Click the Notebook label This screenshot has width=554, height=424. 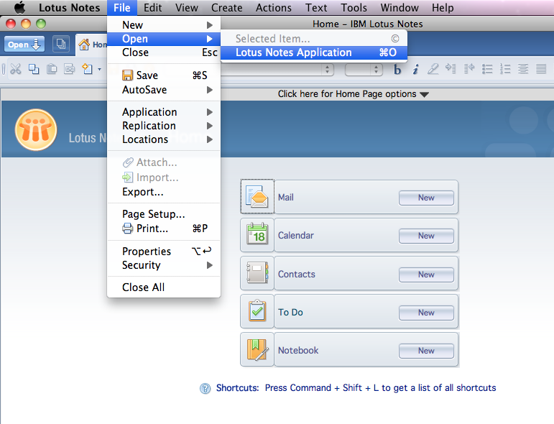tap(298, 351)
